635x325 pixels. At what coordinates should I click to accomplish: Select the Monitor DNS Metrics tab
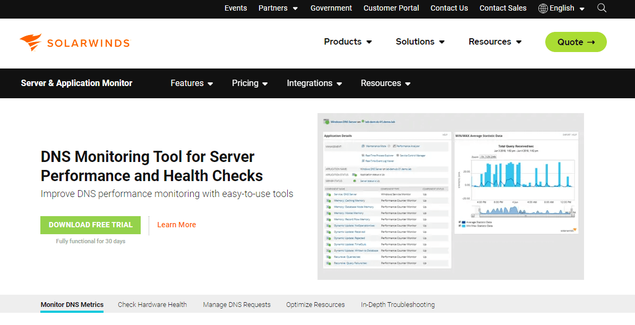(72, 305)
